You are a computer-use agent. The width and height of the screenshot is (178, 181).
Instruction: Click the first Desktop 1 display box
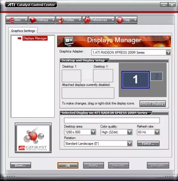coord(71,76)
